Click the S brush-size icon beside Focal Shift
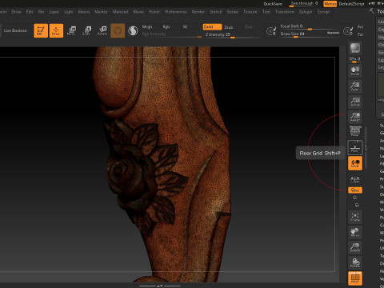The image size is (384, 288). (x=271, y=31)
